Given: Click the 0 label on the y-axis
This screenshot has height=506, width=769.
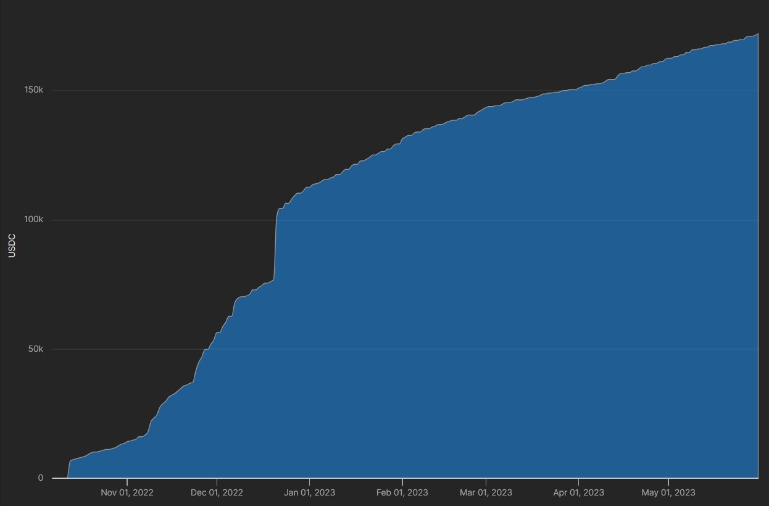Looking at the screenshot, I should click(x=40, y=478).
